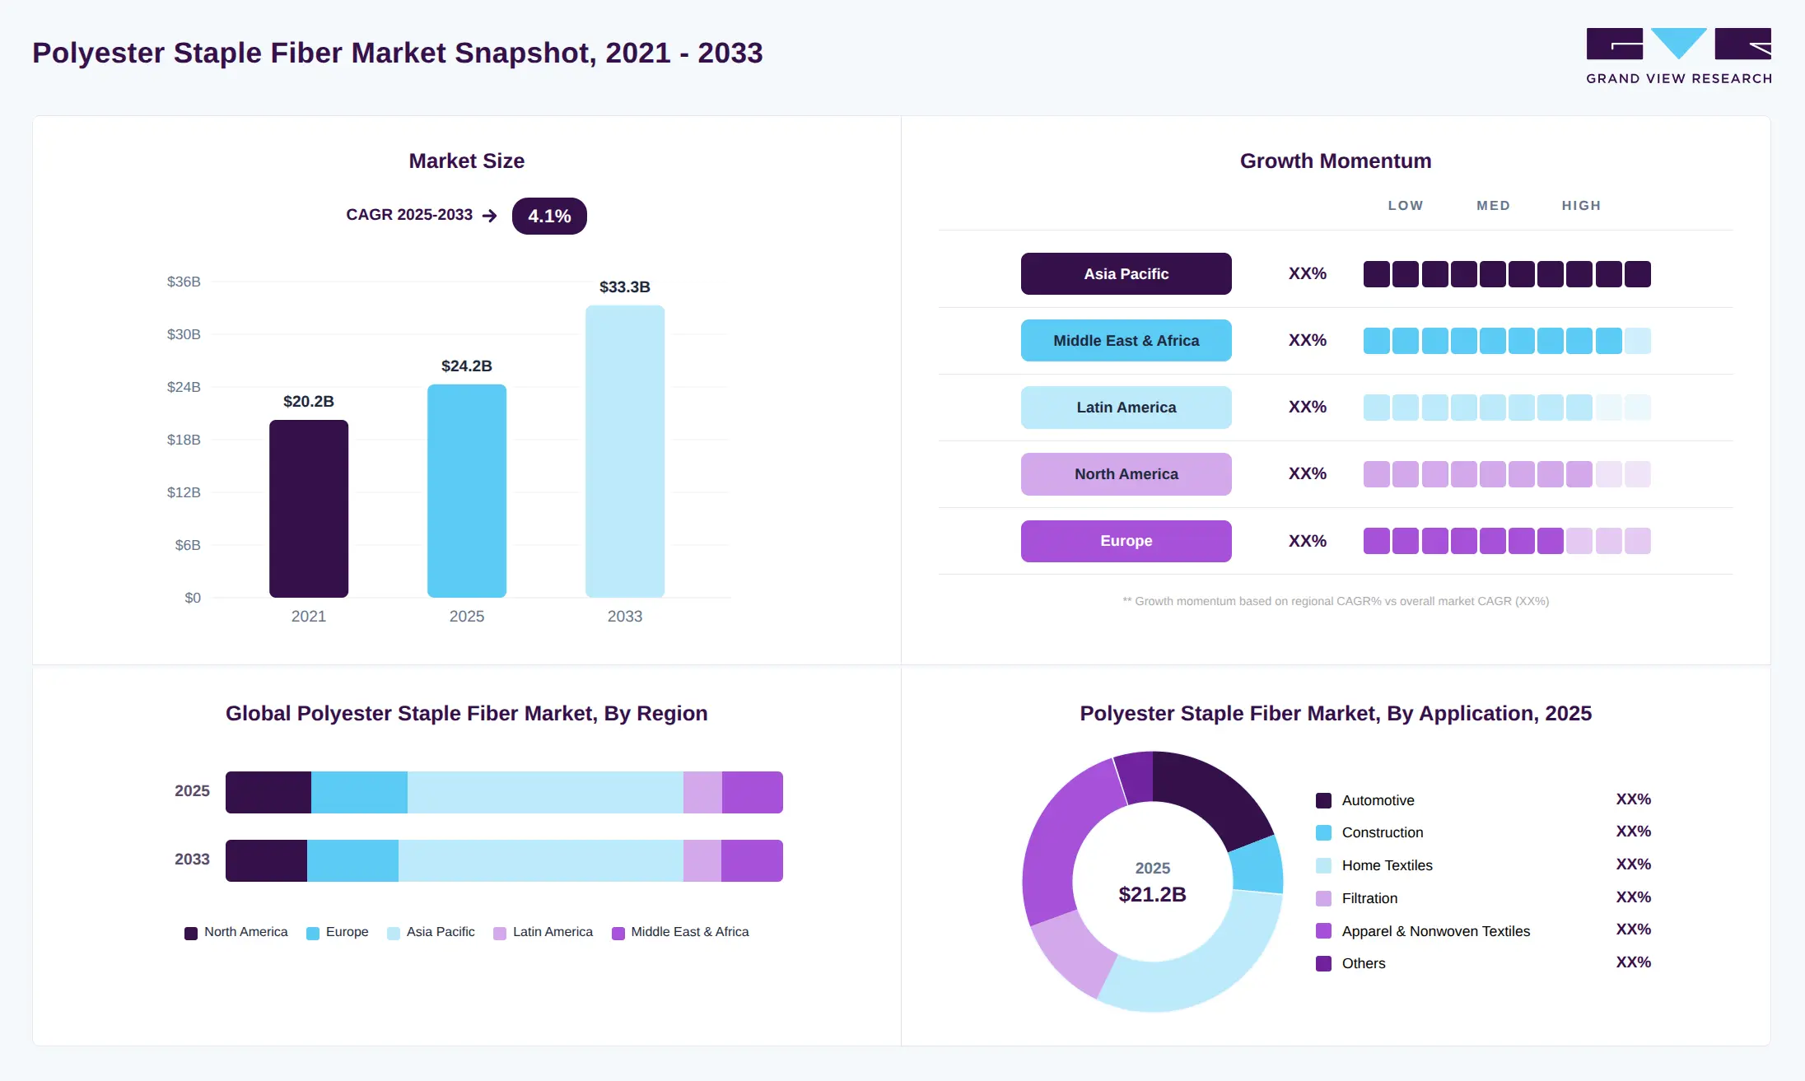Screen dimensions: 1805x1081
Task: Click the 4.1% CAGR badge
Action: (549, 216)
